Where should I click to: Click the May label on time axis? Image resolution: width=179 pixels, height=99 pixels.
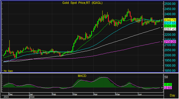click(x=118, y=94)
